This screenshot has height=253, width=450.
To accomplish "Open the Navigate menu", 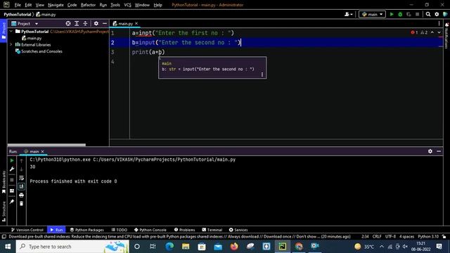I will [56, 5].
